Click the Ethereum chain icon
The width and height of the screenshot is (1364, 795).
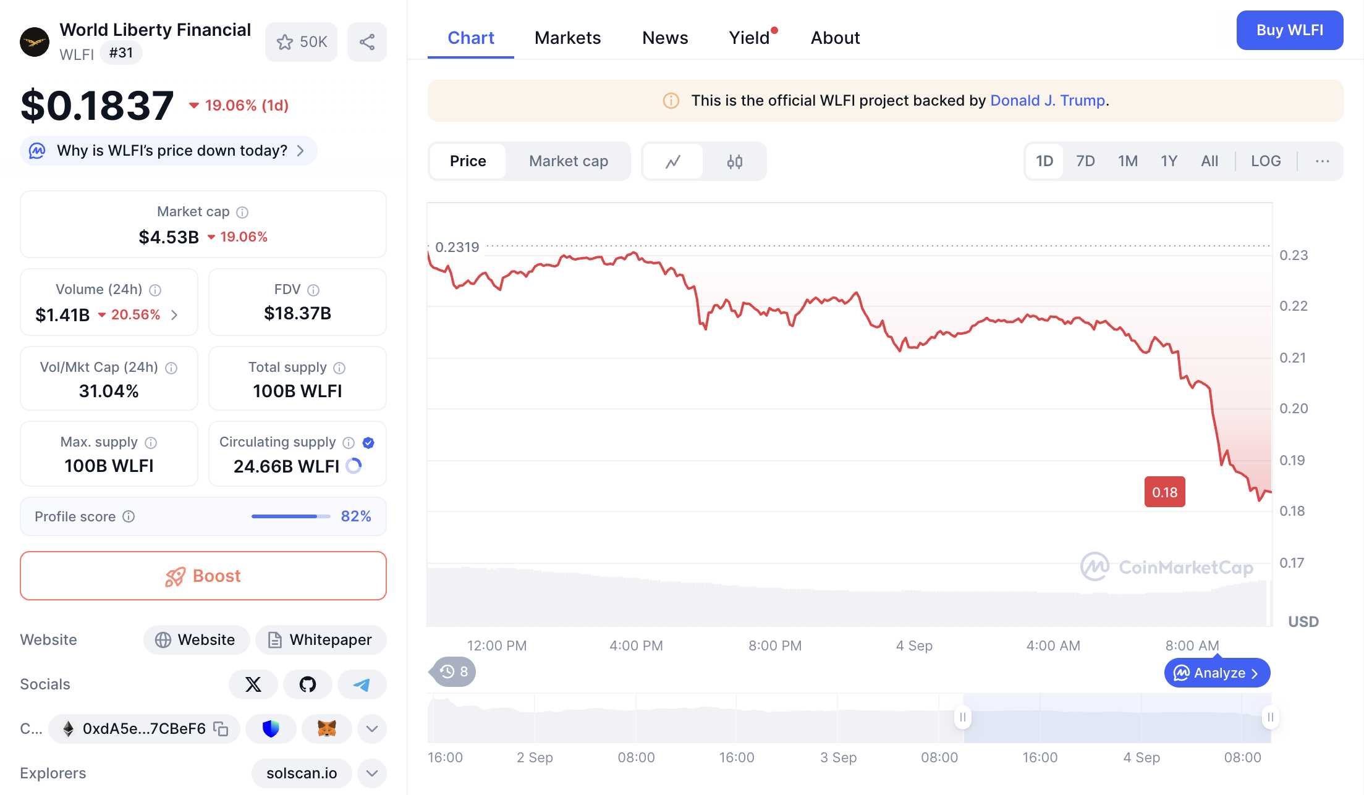[69, 729]
